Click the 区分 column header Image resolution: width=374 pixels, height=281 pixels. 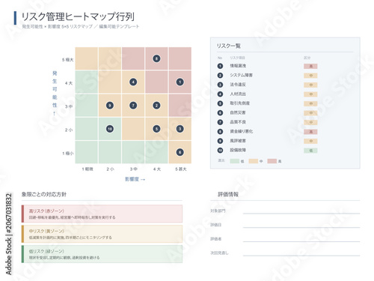coord(307,58)
